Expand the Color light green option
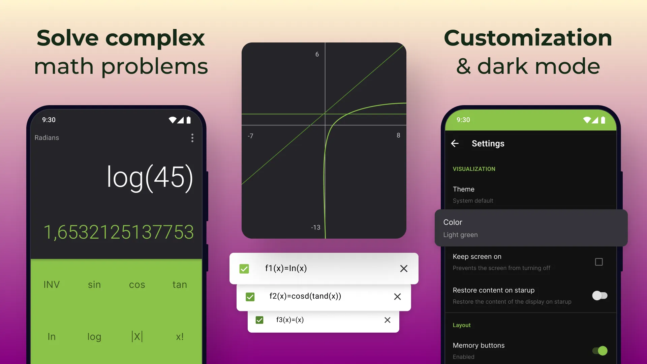The height and width of the screenshot is (364, 647). (531, 227)
